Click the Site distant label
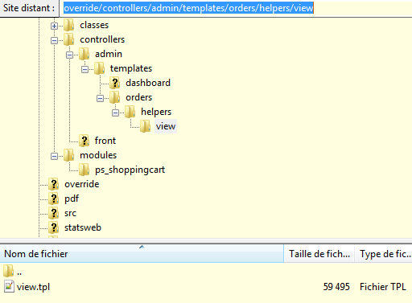Image resolution: width=412 pixels, height=303 pixels. tap(29, 8)
